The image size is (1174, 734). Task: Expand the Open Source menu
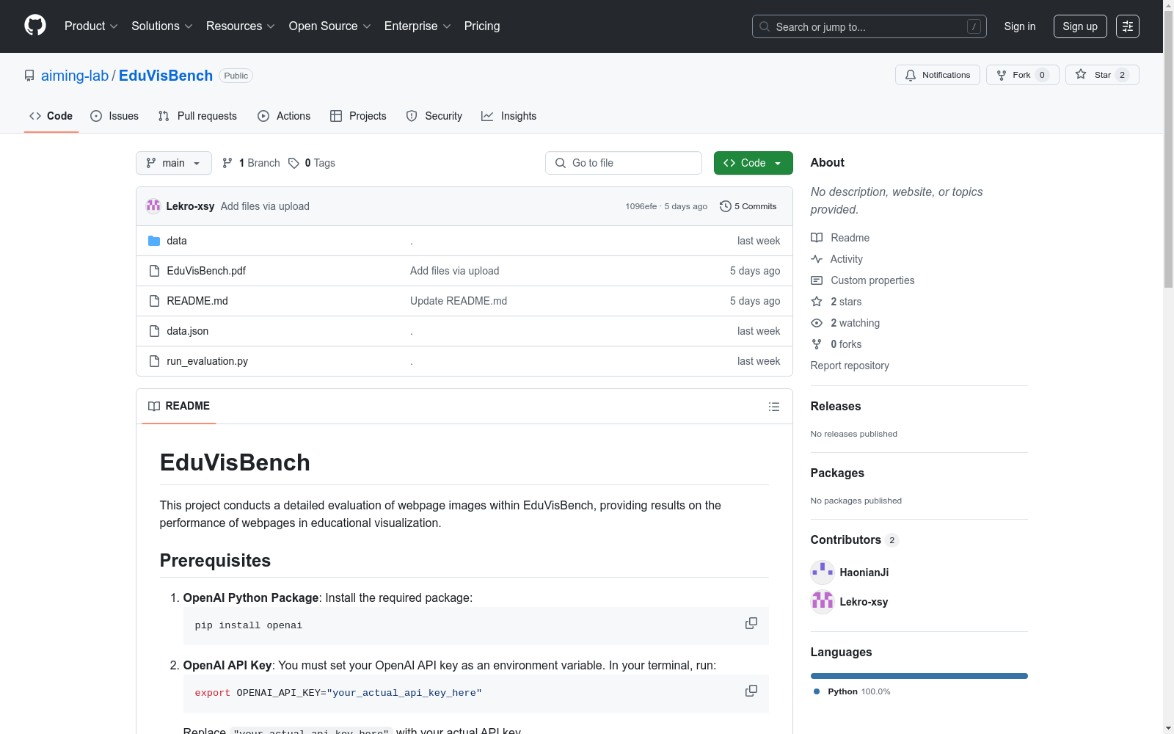(330, 26)
